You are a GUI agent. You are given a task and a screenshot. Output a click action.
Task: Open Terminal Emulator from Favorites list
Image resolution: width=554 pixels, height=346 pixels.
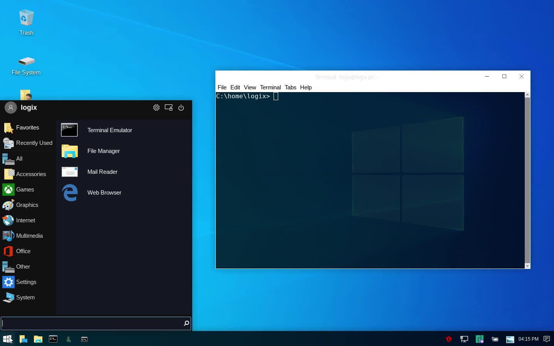click(109, 130)
